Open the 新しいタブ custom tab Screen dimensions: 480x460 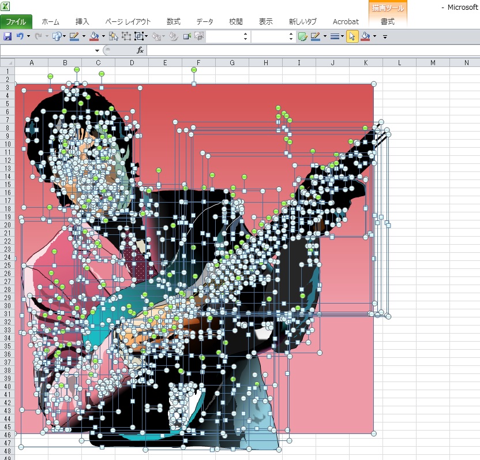303,22
